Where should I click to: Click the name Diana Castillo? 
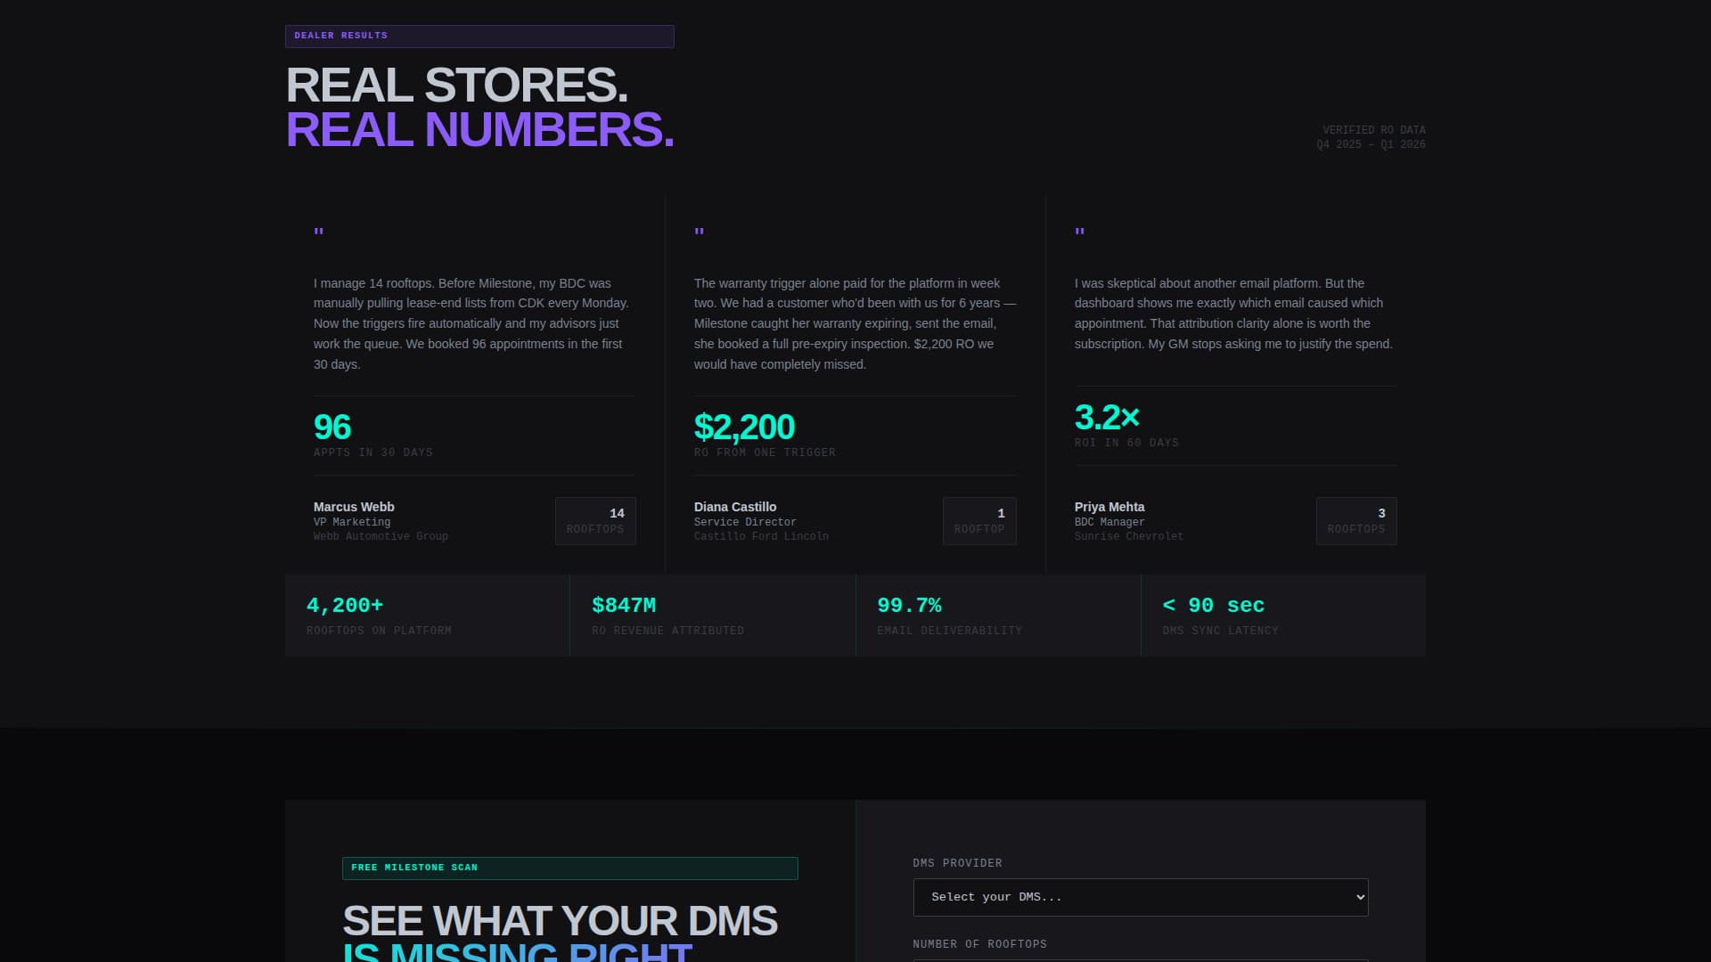[735, 507]
